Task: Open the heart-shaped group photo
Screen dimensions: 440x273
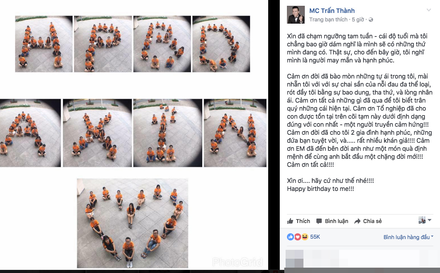Action: 133,223
